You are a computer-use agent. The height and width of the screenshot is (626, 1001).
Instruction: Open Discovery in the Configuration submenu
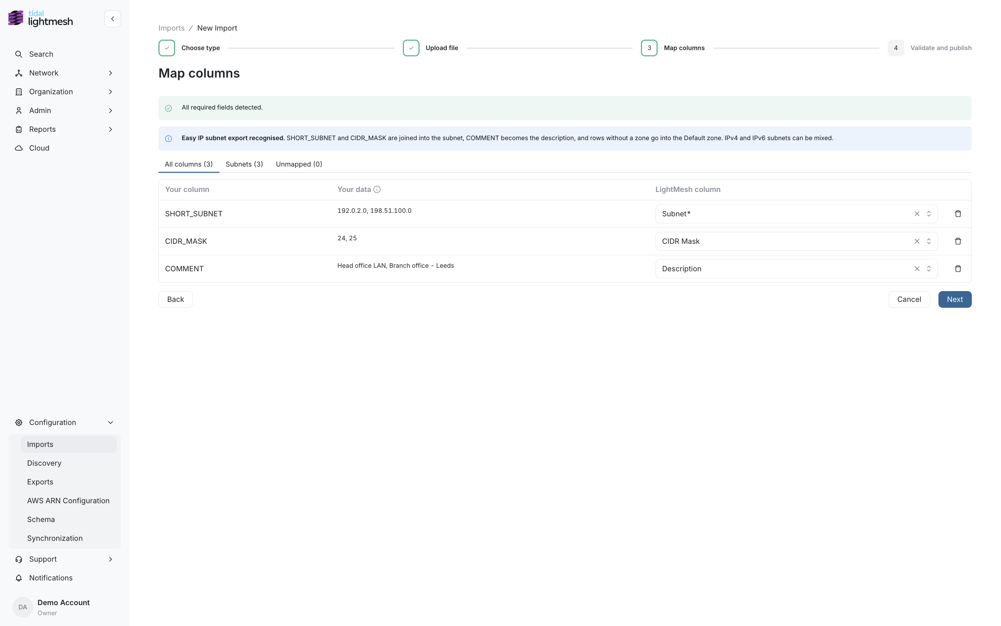click(x=69, y=463)
